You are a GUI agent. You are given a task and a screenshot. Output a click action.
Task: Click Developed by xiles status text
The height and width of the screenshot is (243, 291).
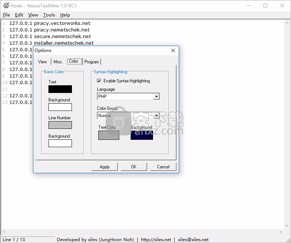coord(95,239)
